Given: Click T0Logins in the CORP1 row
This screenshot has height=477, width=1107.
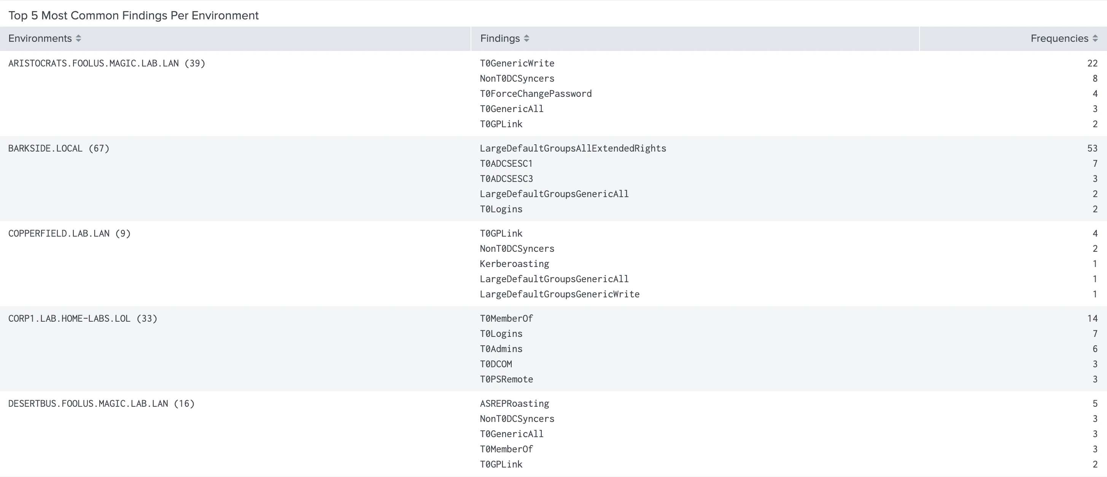Looking at the screenshot, I should pos(501,334).
